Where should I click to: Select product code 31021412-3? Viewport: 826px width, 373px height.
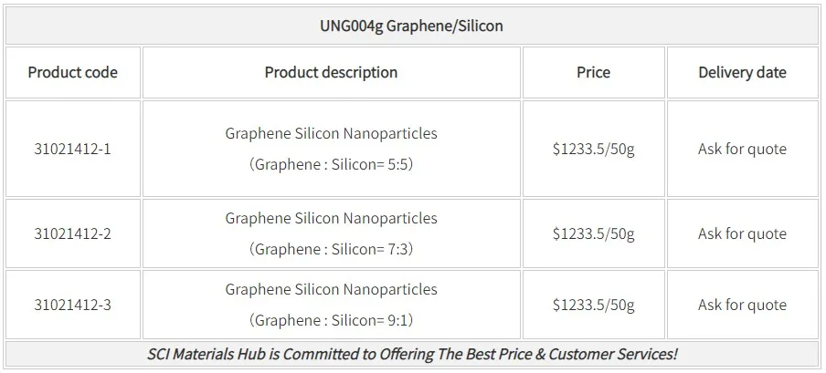(73, 305)
